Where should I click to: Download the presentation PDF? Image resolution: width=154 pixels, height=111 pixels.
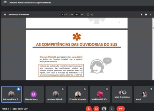click(x=142, y=15)
